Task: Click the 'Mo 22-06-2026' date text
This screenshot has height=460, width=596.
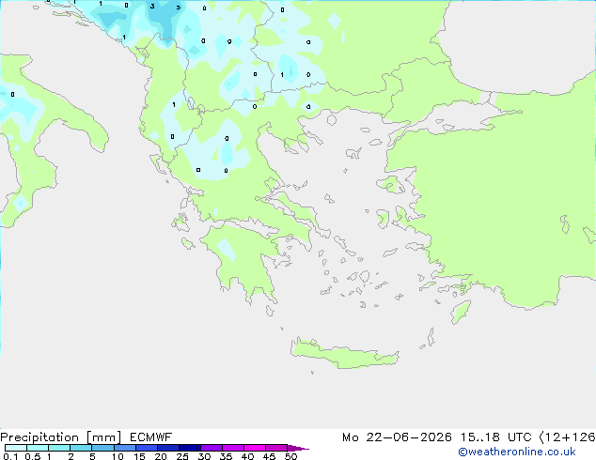Action: [x=397, y=437]
